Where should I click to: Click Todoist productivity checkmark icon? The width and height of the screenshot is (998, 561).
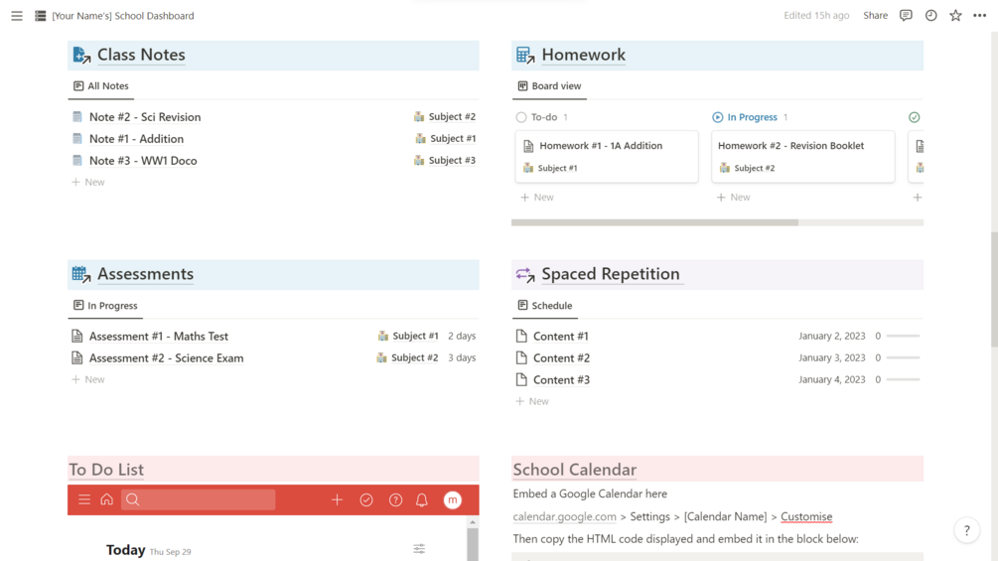pos(366,499)
